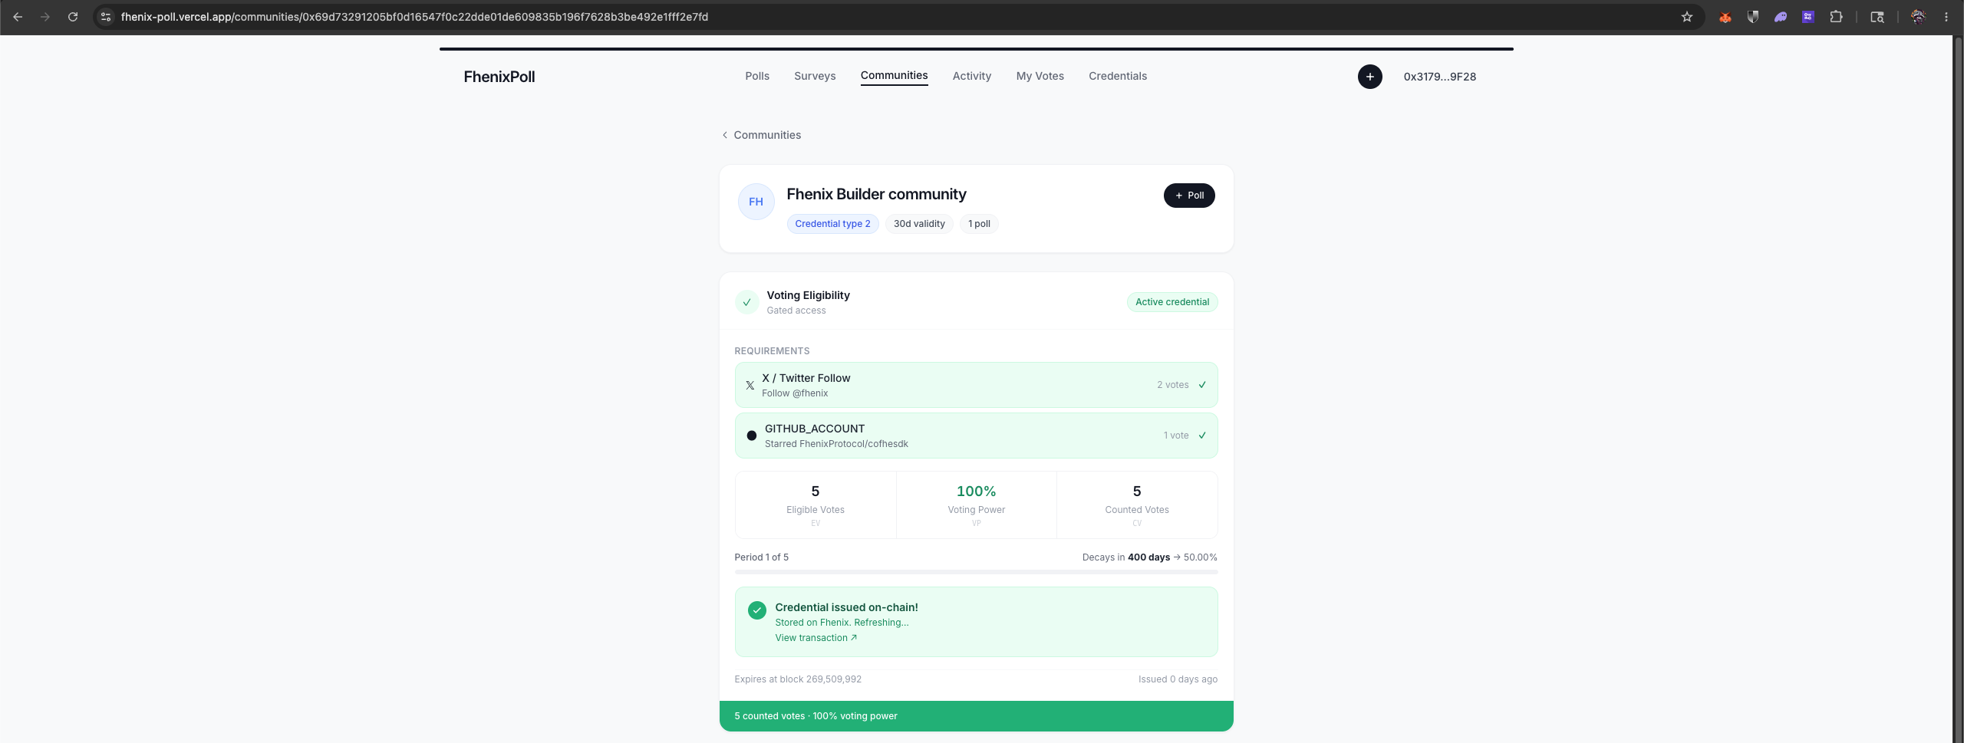Click the Period 1 of 5 label
Viewport: 1964px width, 743px height.
761,557
